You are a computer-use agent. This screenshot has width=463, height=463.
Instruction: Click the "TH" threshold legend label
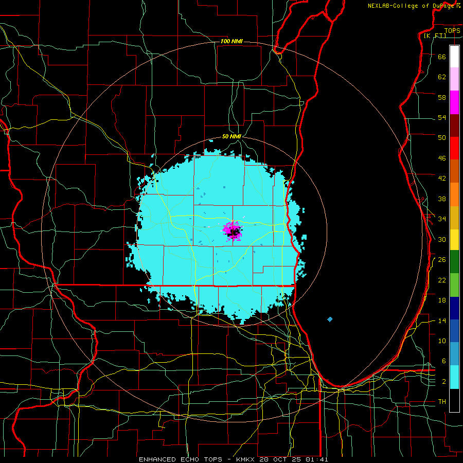pyautogui.click(x=442, y=402)
